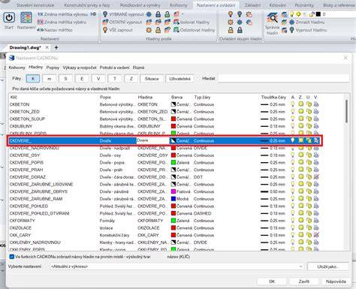Click VYBRANÉ vypnout lightbulb command
Viewport: 356px width, 289px height.
point(123,14)
